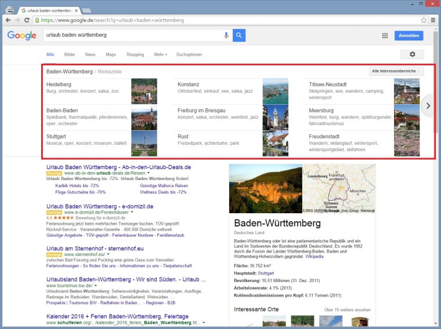
Task: Open the Rust destination thumbnail
Action: coord(276,144)
